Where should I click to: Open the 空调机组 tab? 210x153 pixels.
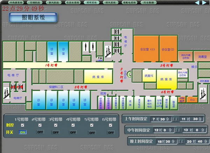point(35,2)
